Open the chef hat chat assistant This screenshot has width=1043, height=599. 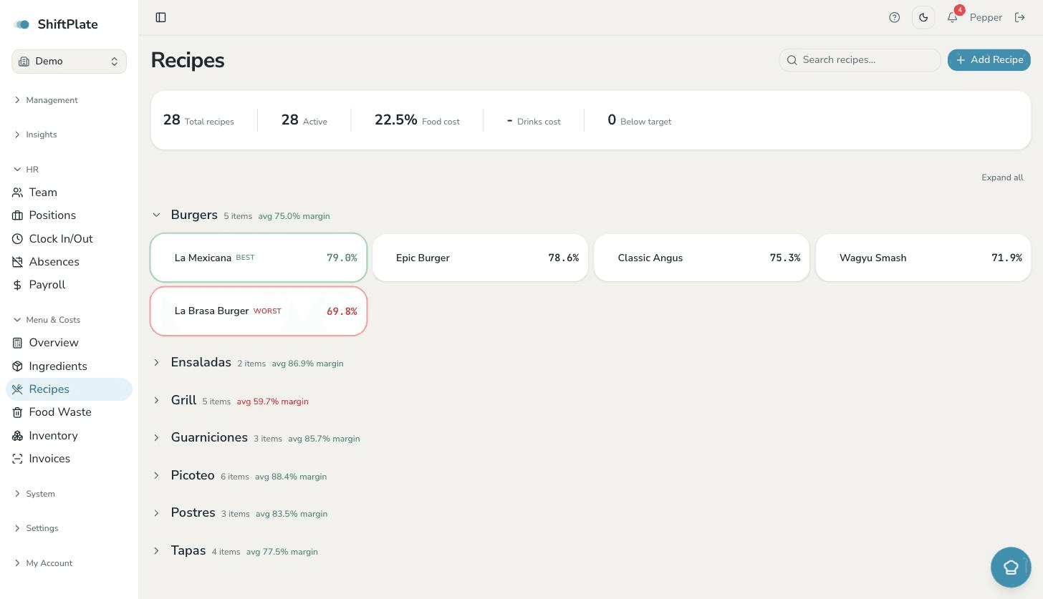1011,568
